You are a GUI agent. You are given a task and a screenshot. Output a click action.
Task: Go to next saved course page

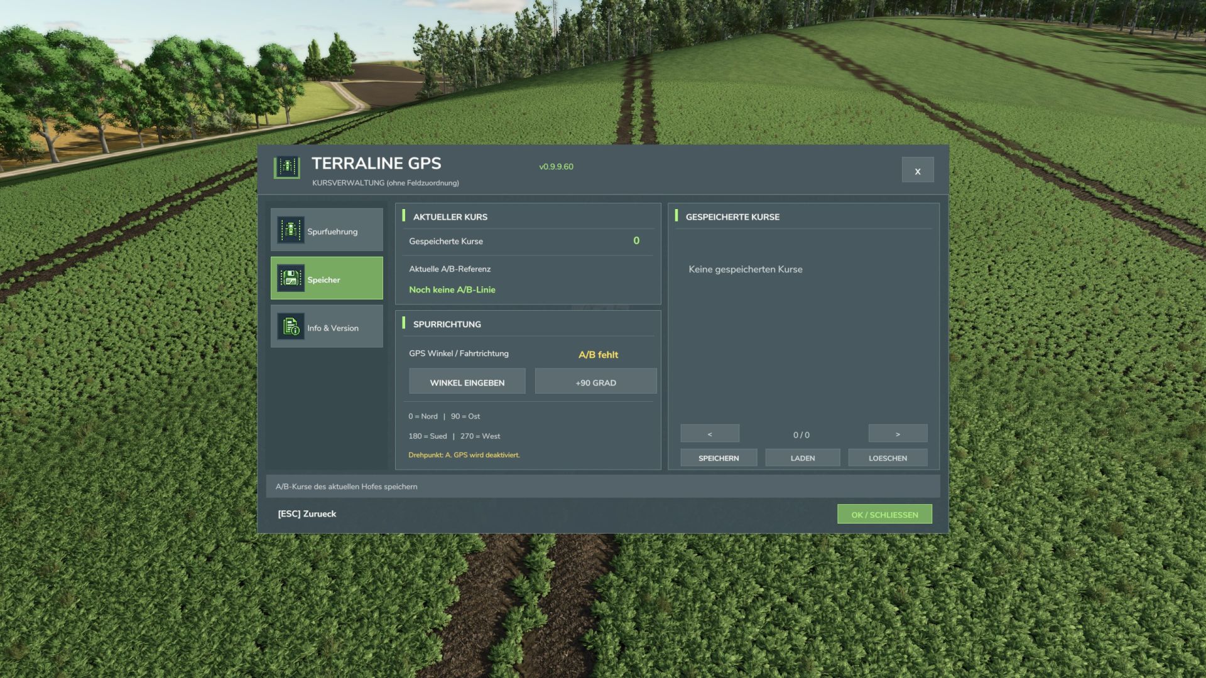pos(898,434)
